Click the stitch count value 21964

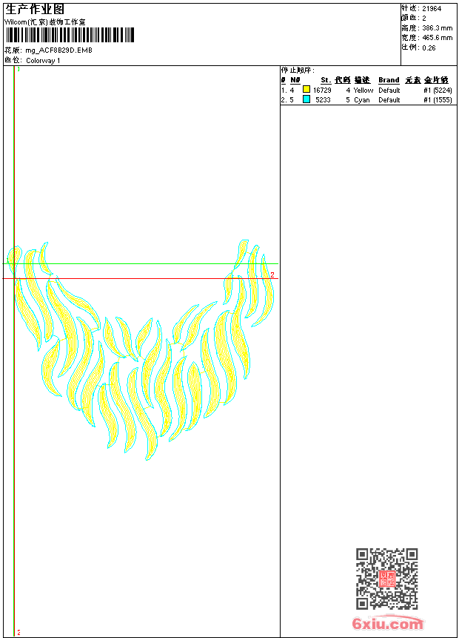(432, 9)
